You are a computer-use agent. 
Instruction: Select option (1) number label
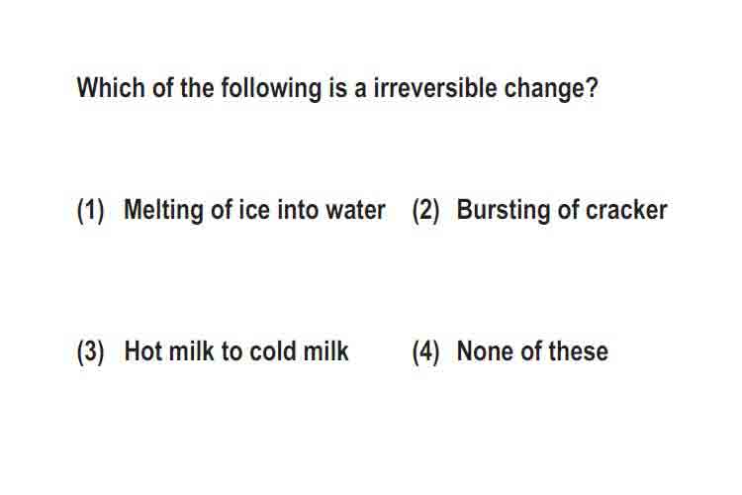point(90,210)
